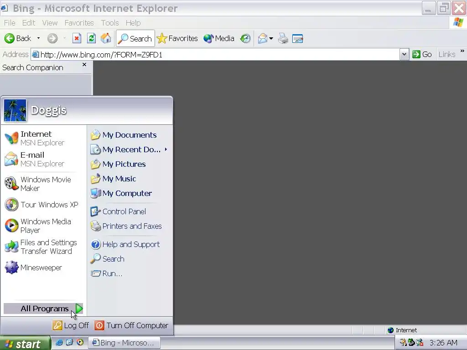Go to the Home page icon
This screenshot has width=467, height=350.
click(106, 38)
